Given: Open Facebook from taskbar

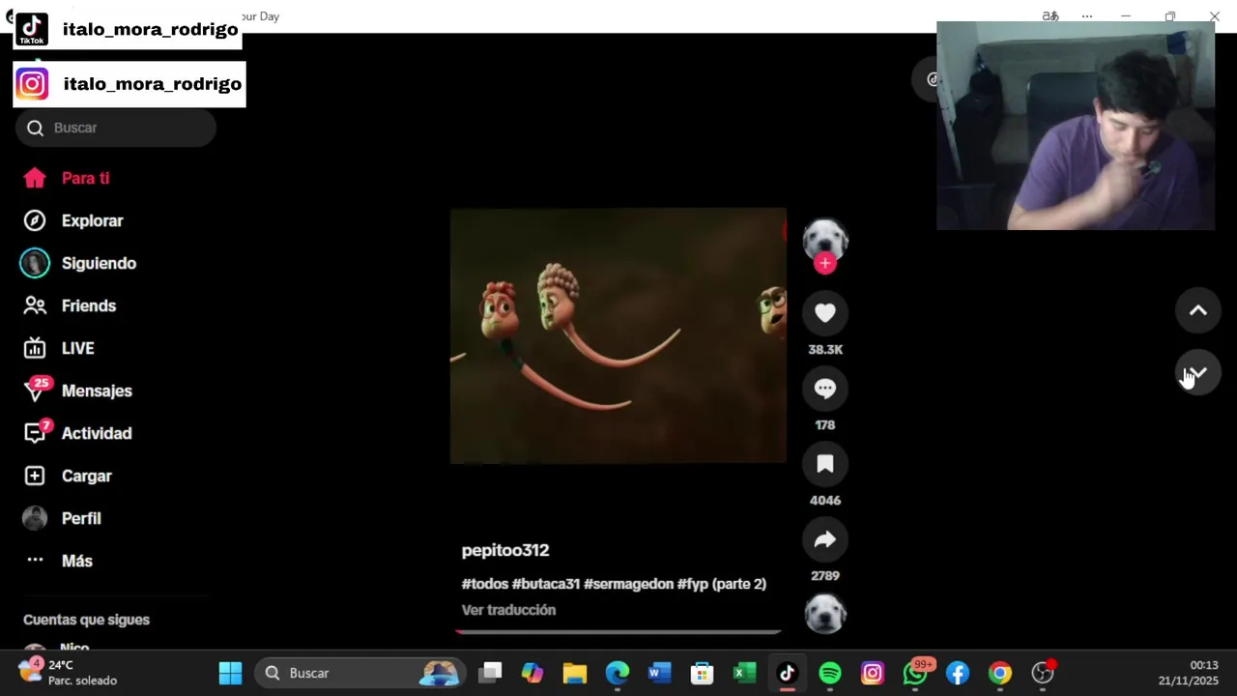Looking at the screenshot, I should click(x=958, y=673).
